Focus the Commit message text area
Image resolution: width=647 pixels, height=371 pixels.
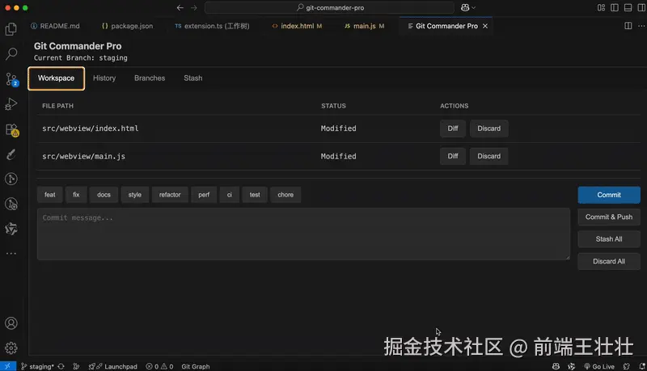(x=304, y=234)
